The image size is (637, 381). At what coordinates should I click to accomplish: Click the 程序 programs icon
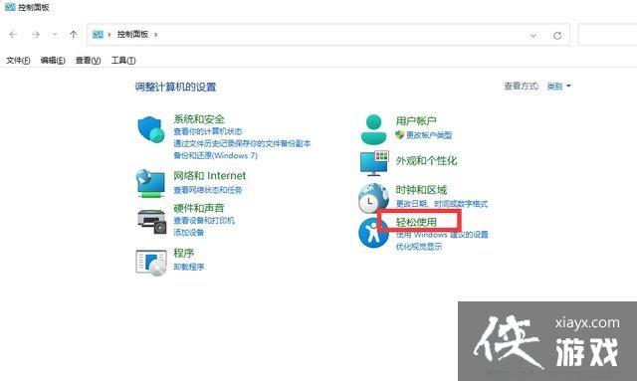(151, 263)
